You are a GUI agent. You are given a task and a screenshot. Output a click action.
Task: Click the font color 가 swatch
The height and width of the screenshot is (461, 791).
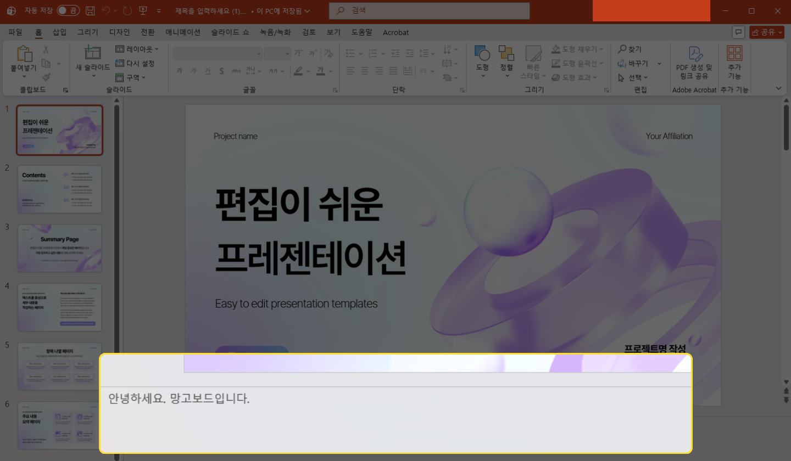pos(321,70)
